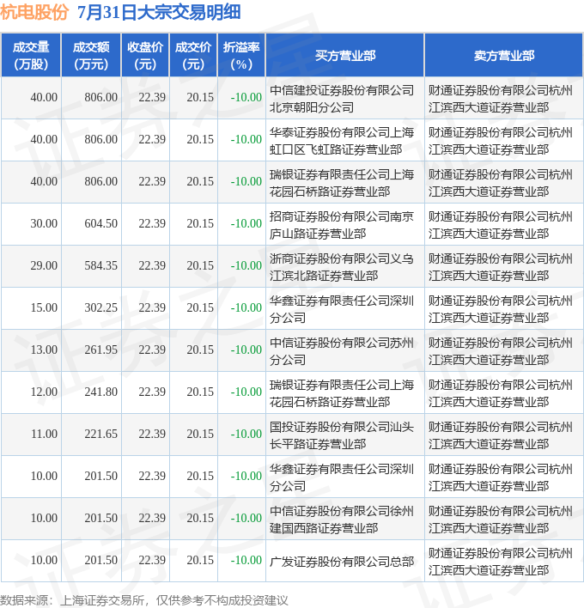Click the 浙商证券 义乌江滨北路 buyer cell
Image resolution: width=584 pixels, height=608 pixels.
coord(344,266)
